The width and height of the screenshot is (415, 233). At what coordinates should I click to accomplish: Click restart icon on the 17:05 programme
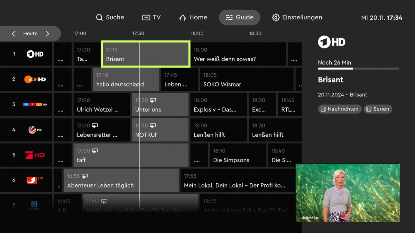coord(104,201)
